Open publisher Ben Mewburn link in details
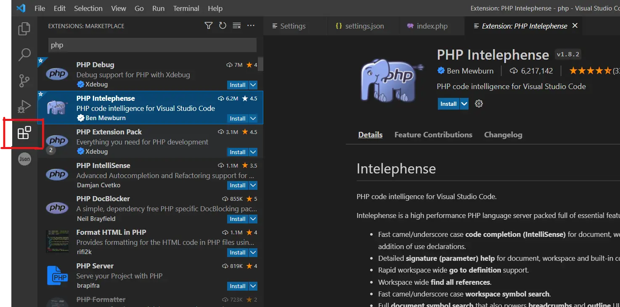Viewport: 620px width, 307px height. [x=470, y=71]
